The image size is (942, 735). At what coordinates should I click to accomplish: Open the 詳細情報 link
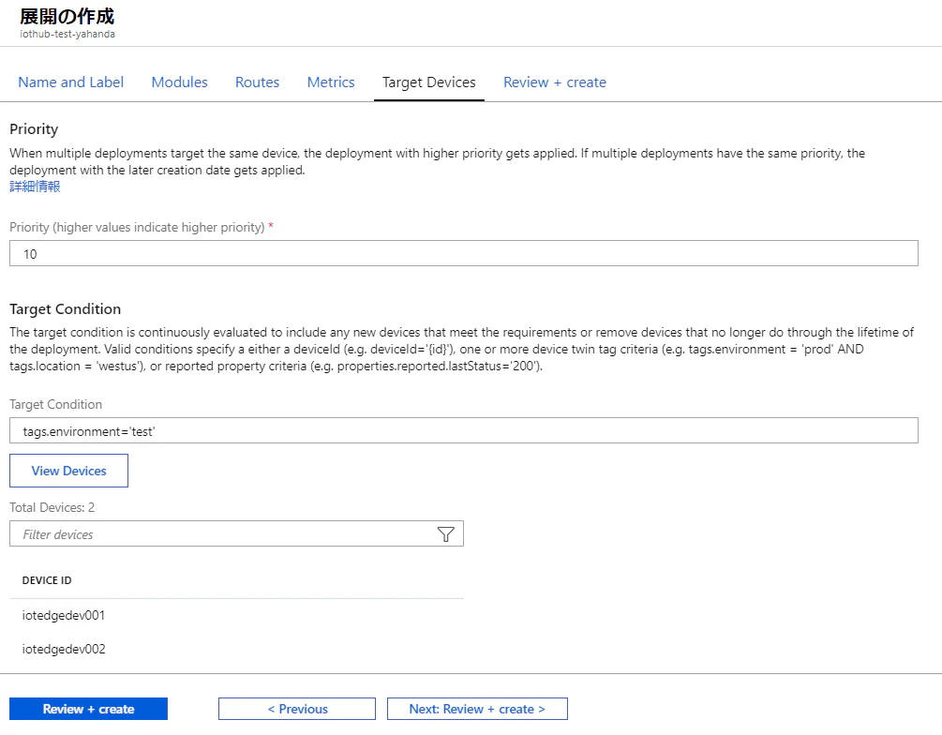coord(35,187)
